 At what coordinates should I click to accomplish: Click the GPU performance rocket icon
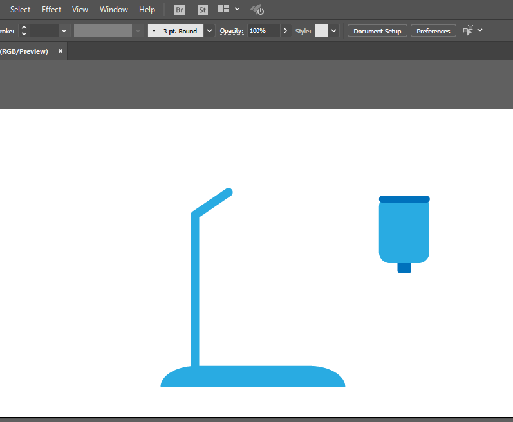coord(257,10)
